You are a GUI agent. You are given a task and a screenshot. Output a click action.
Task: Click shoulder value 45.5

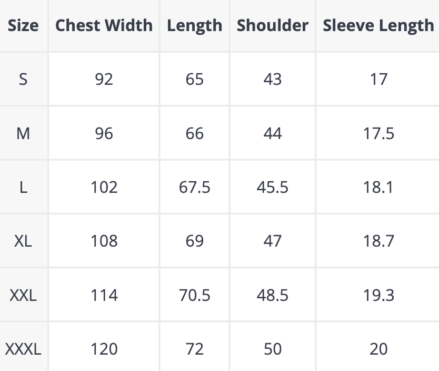click(272, 187)
